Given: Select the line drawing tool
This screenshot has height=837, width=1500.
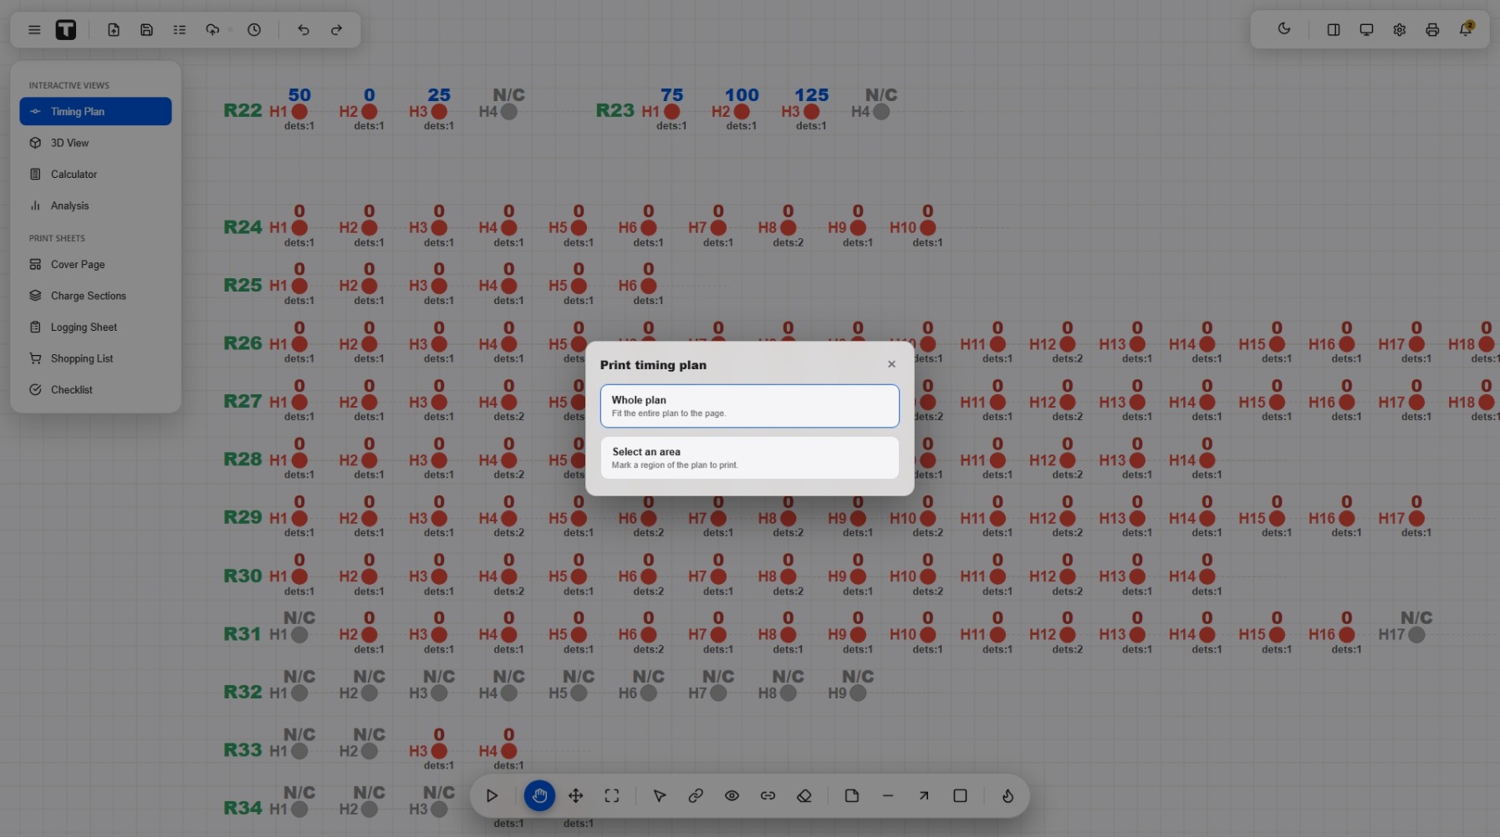Looking at the screenshot, I should 888,796.
